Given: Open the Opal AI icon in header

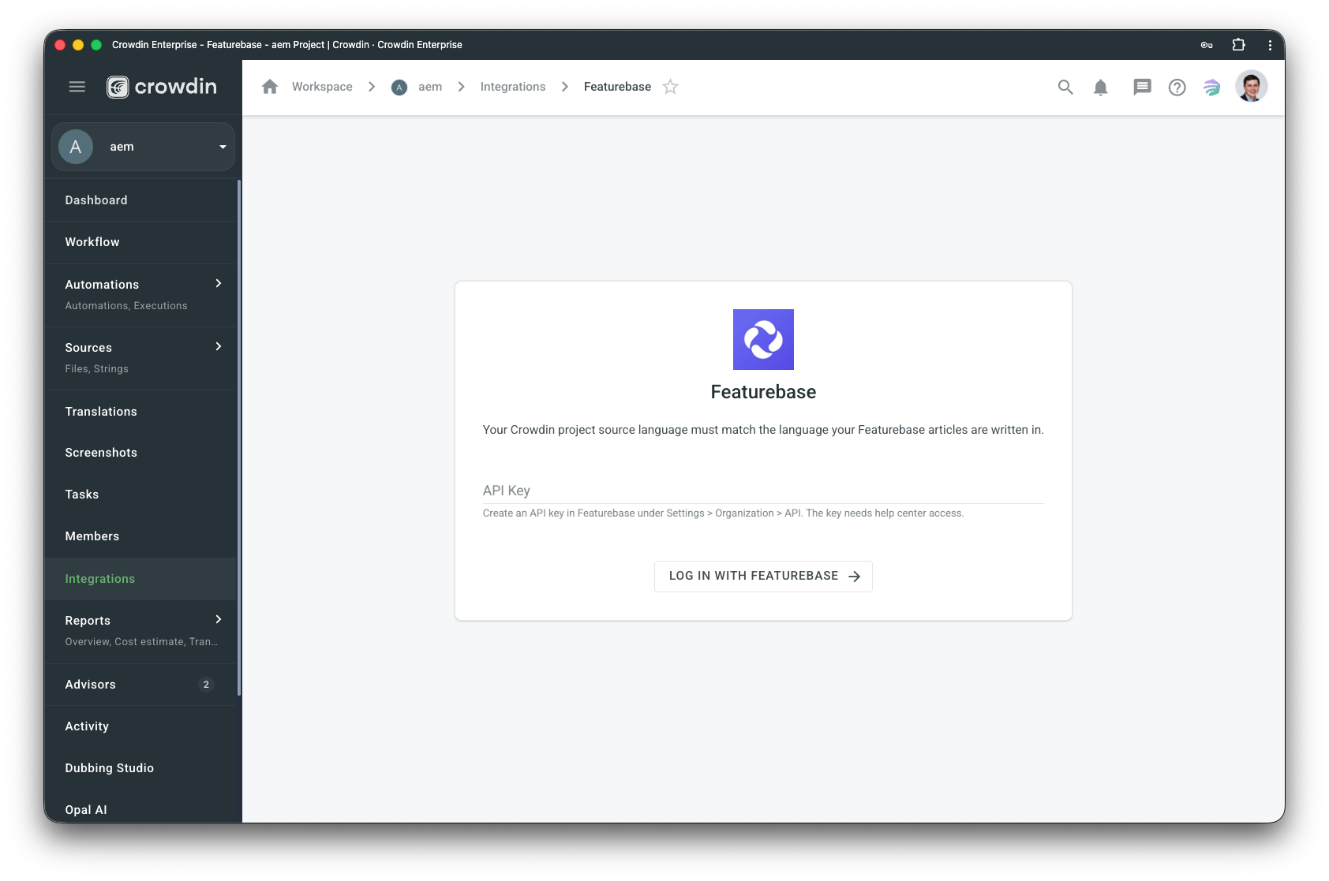Looking at the screenshot, I should (x=1211, y=88).
